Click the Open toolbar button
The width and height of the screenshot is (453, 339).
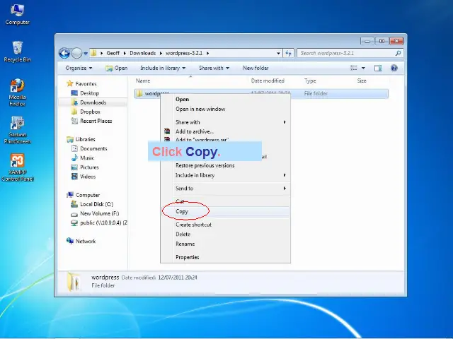116,68
